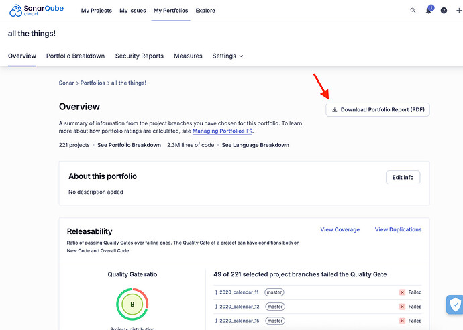Expand the Settings dropdown
The height and width of the screenshot is (330, 463).
(x=227, y=56)
